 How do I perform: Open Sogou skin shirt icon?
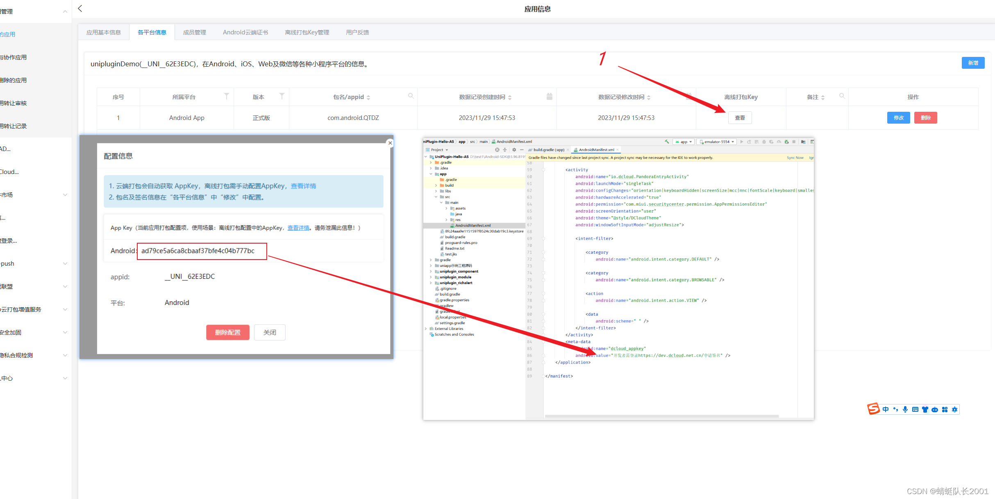[925, 409]
